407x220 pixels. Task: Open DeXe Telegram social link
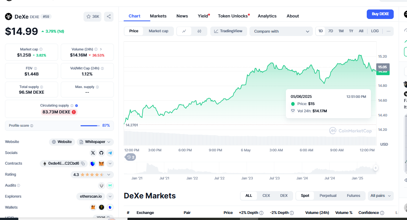coord(110,153)
